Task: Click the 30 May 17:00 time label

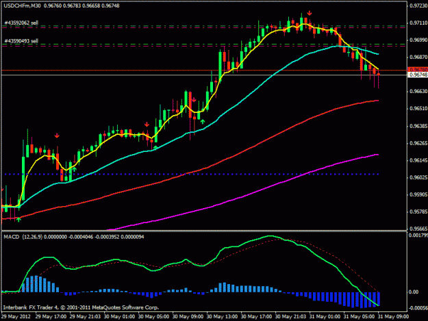Action: point(256,317)
